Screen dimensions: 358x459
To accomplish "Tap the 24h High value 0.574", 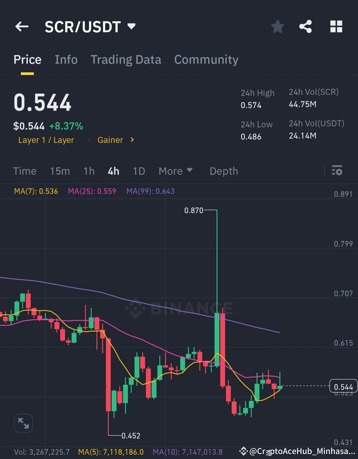I will [251, 105].
